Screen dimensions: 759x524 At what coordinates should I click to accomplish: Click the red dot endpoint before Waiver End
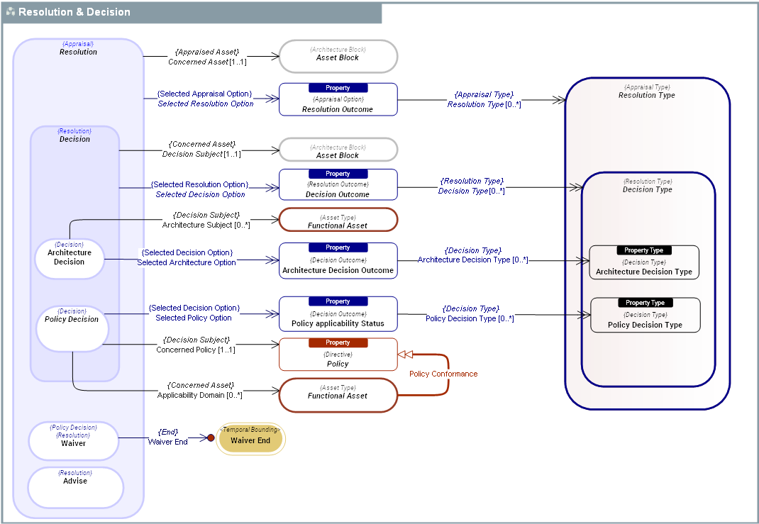click(211, 438)
